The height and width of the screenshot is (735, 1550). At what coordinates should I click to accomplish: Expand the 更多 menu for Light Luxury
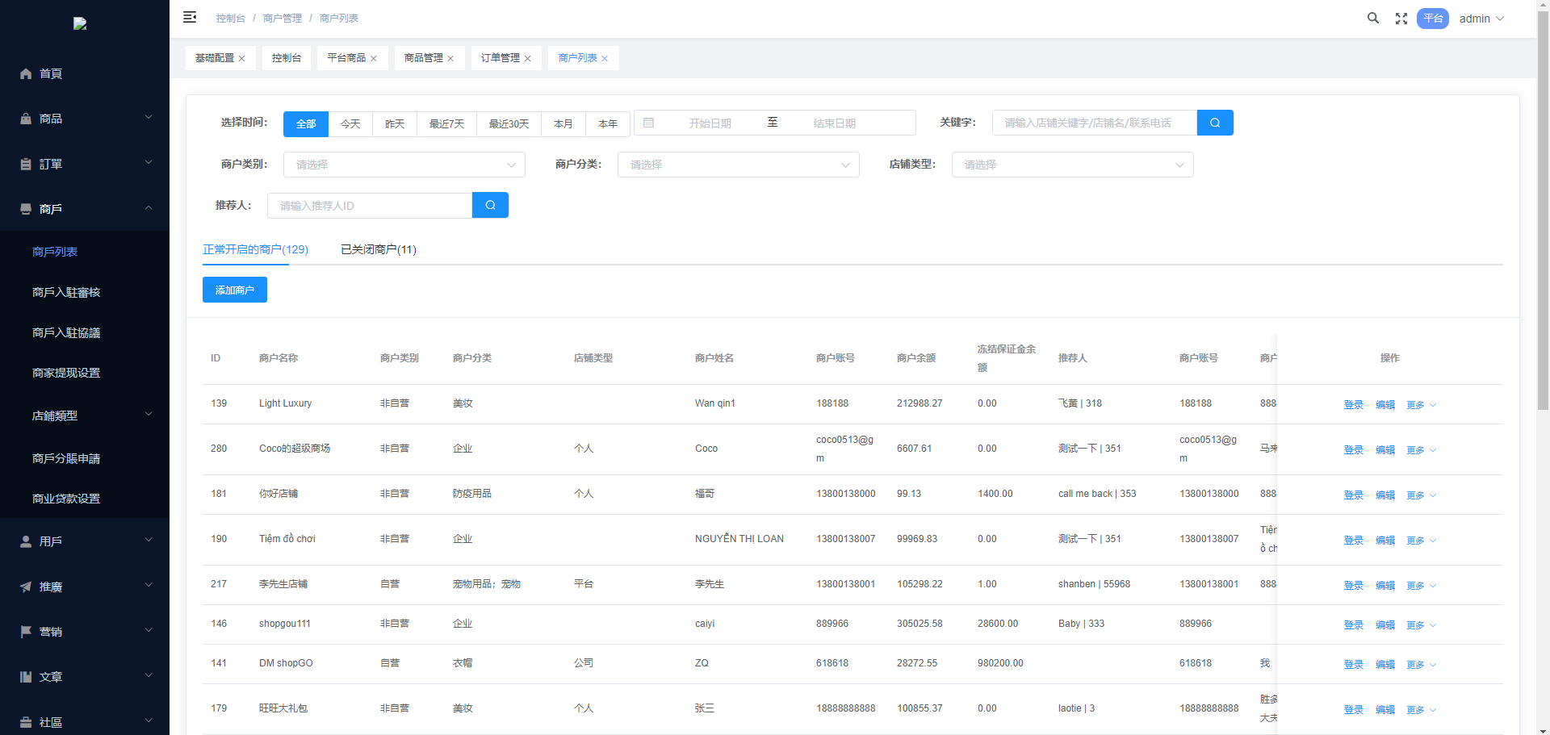tap(1420, 405)
